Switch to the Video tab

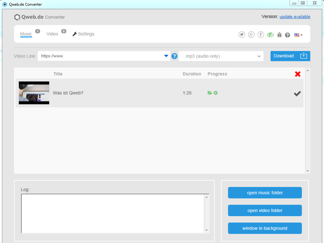tap(52, 34)
